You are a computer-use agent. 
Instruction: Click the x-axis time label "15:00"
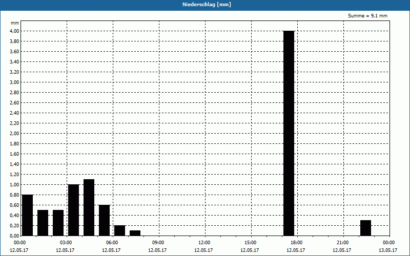[x=251, y=243]
